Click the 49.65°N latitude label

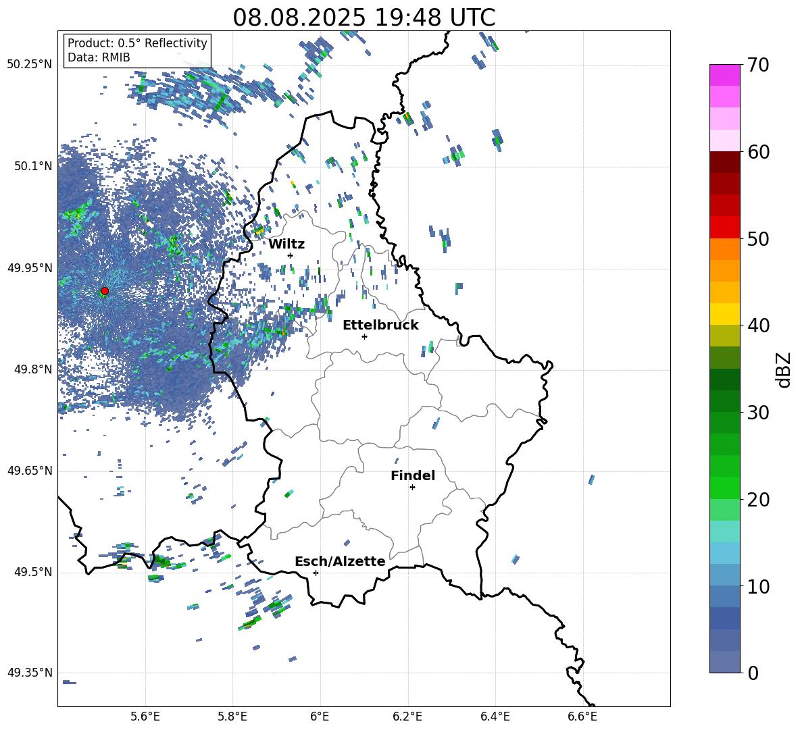[30, 471]
